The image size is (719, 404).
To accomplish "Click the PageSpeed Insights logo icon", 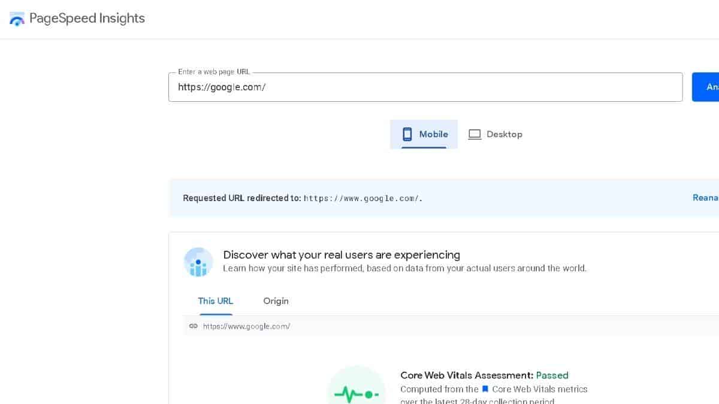I will pyautogui.click(x=17, y=19).
